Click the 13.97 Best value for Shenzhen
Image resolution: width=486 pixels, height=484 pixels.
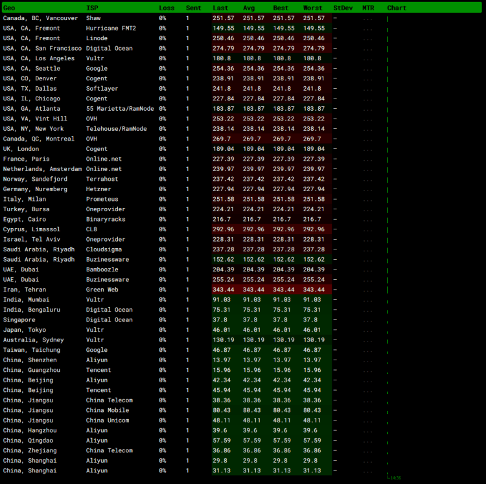coord(283,360)
